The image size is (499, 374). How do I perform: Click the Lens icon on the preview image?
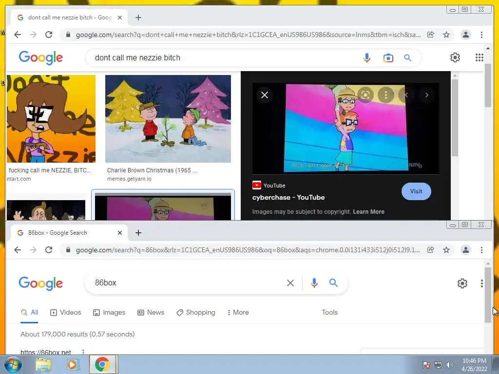point(365,95)
